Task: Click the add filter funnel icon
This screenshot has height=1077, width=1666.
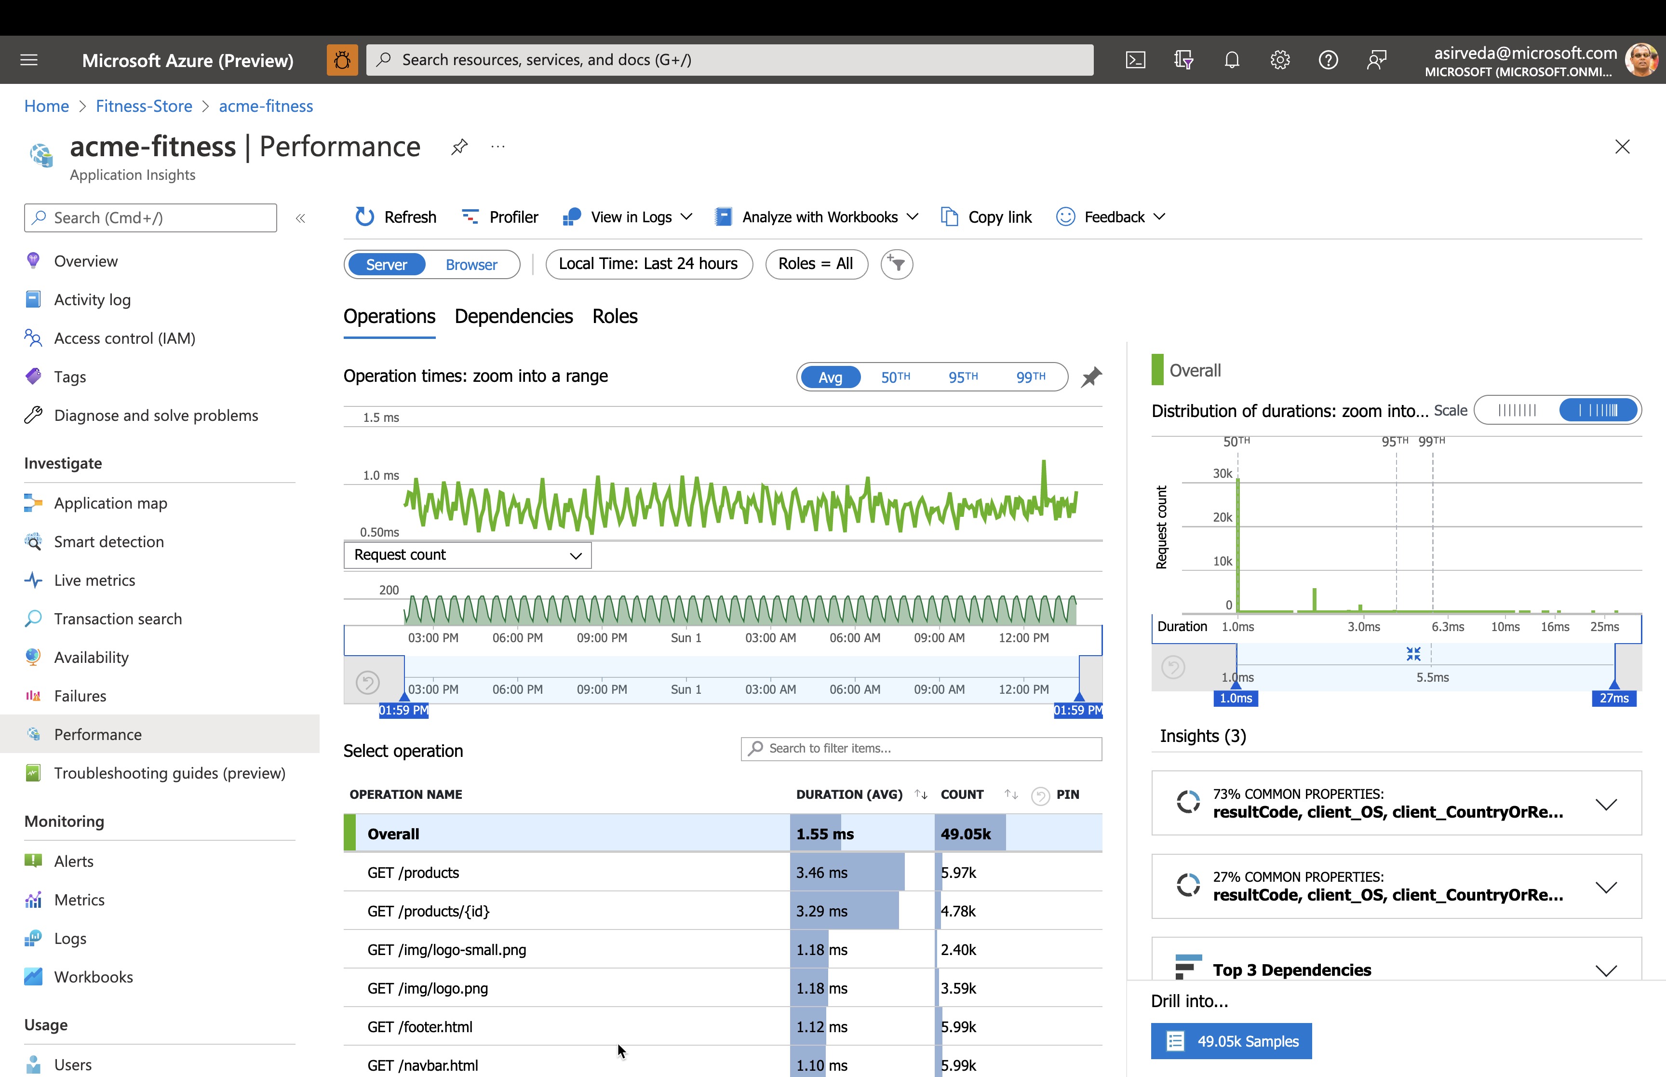Action: 896,264
